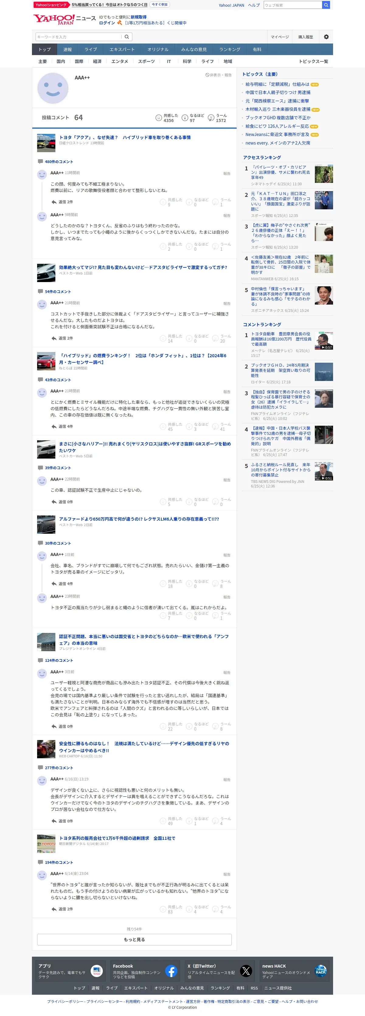
Task: Open the 経済 category
Action: click(x=97, y=61)
